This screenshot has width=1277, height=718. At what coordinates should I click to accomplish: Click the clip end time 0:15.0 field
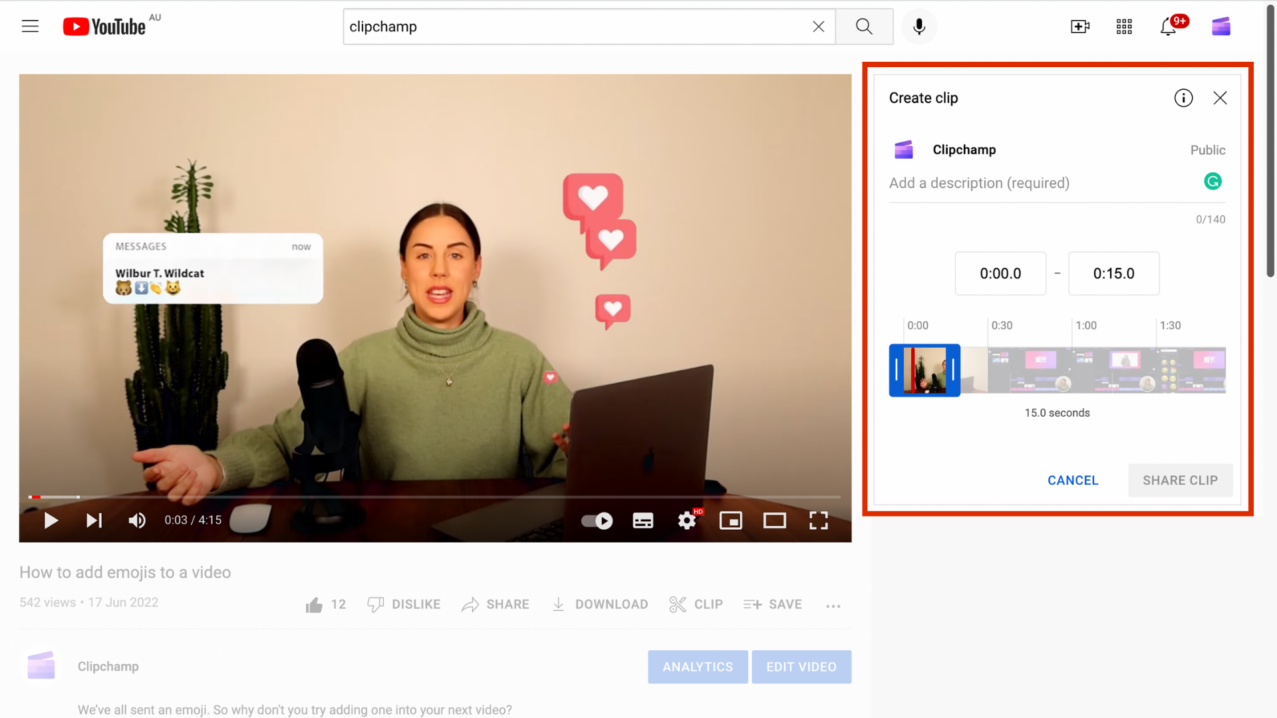click(x=1114, y=273)
